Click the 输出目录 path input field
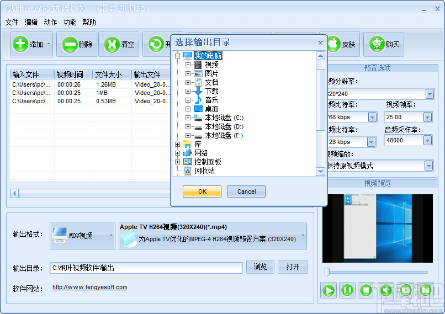Image resolution: width=445 pixels, height=314 pixels. point(146,268)
